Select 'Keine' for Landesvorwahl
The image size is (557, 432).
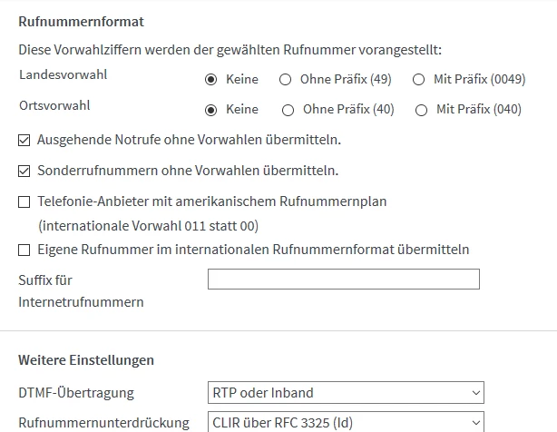(211, 79)
